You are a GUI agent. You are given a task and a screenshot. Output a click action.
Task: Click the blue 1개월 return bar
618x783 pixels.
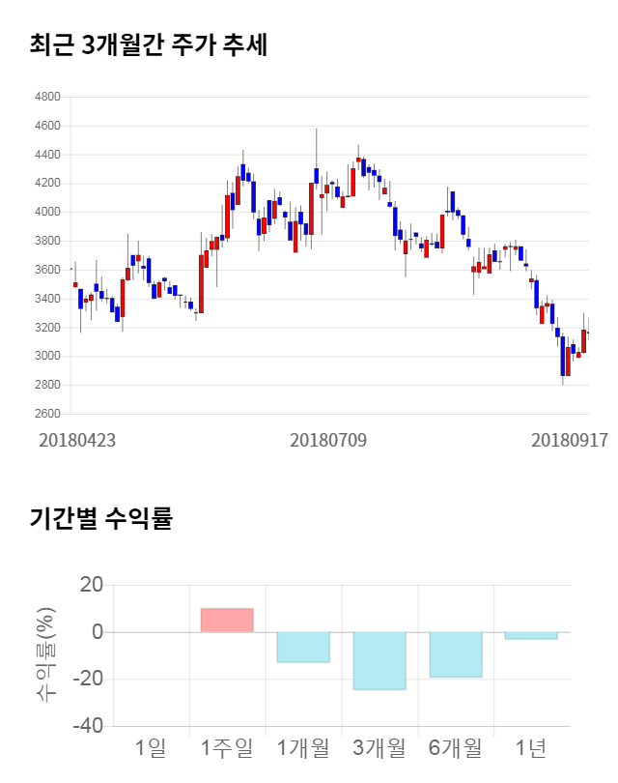click(303, 647)
